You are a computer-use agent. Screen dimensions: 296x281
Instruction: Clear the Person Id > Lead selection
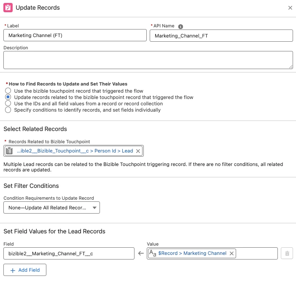point(138,151)
